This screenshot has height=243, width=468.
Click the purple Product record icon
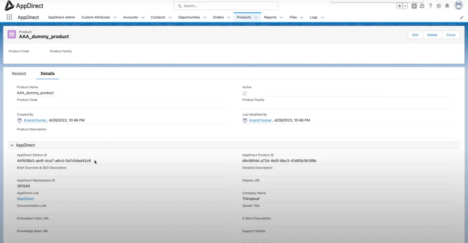(12, 34)
